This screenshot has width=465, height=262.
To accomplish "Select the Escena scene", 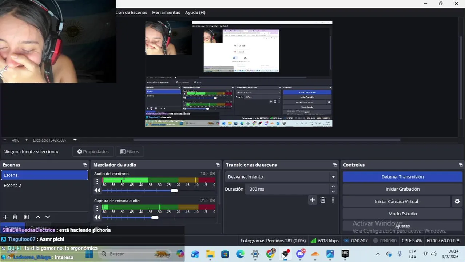I will [44, 175].
